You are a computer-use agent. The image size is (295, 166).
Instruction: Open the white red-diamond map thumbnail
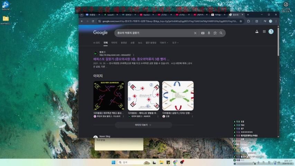coord(144,96)
